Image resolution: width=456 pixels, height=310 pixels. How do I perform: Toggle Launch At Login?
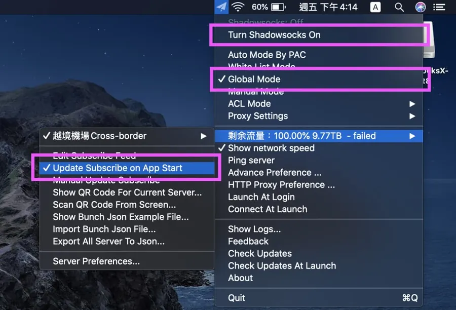319,197
